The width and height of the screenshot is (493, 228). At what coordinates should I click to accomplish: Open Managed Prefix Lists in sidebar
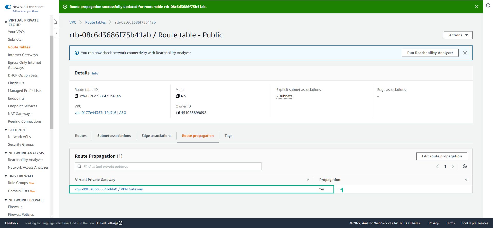(25, 91)
